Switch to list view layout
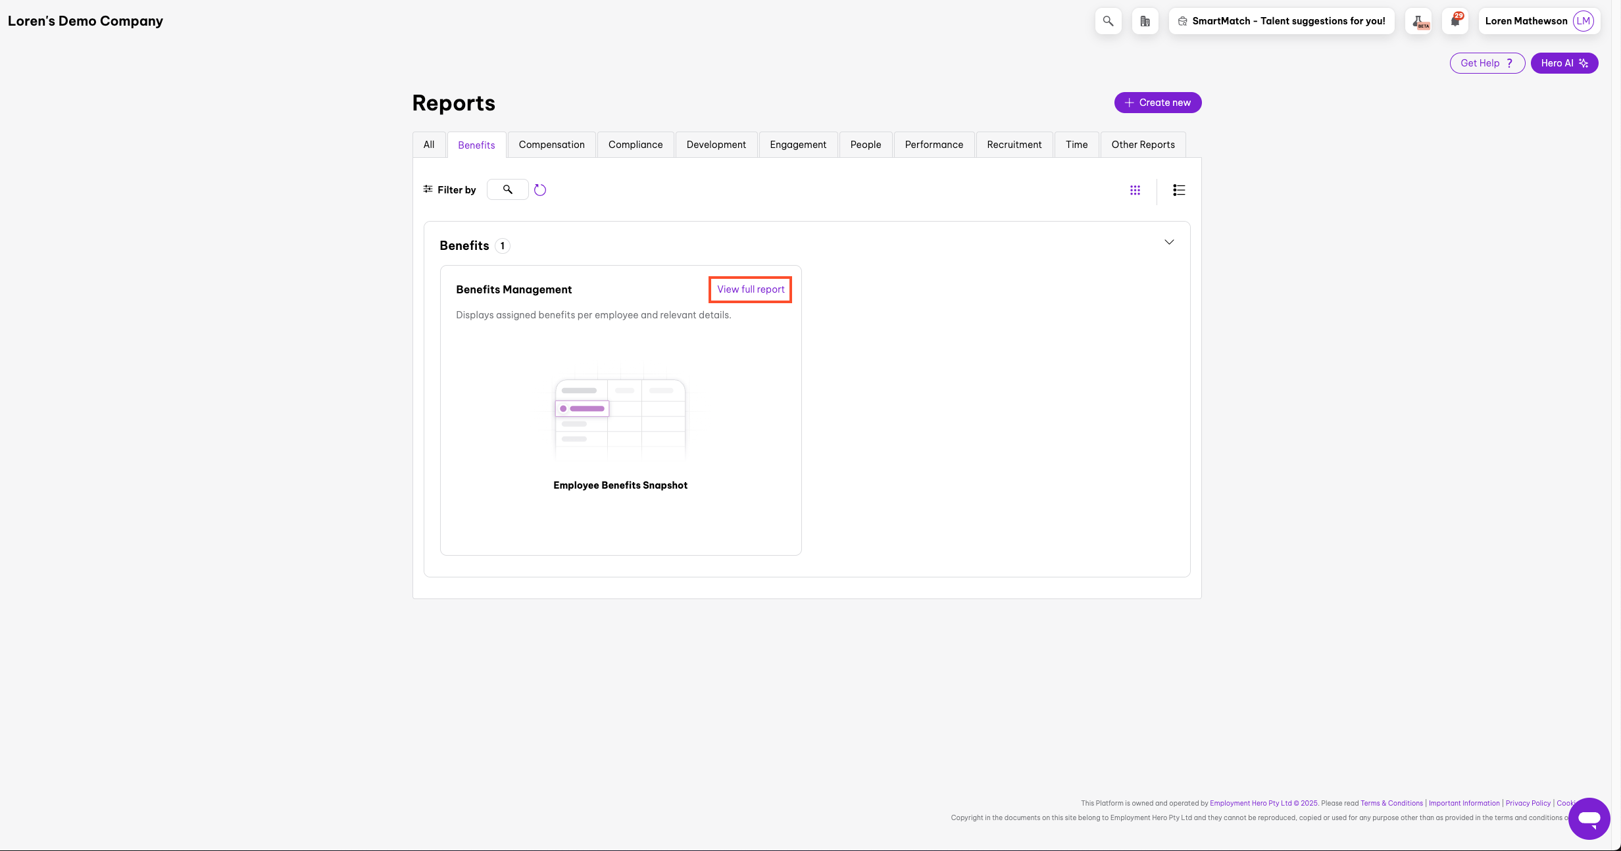Image resolution: width=1621 pixels, height=851 pixels. [1178, 190]
